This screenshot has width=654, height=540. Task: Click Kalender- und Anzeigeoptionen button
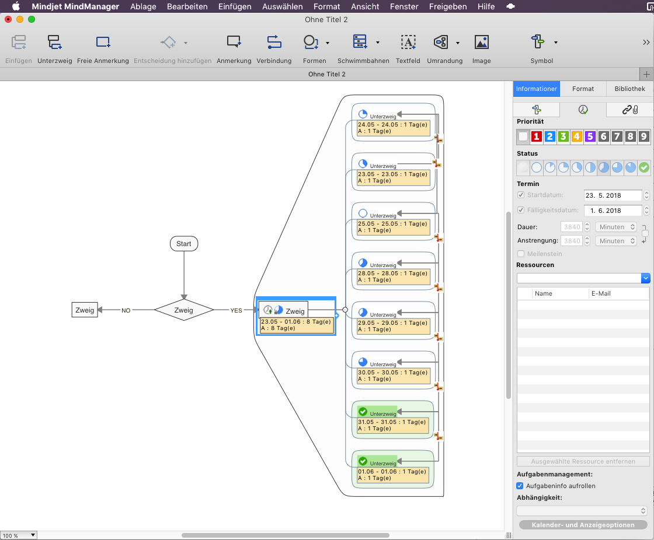click(583, 525)
